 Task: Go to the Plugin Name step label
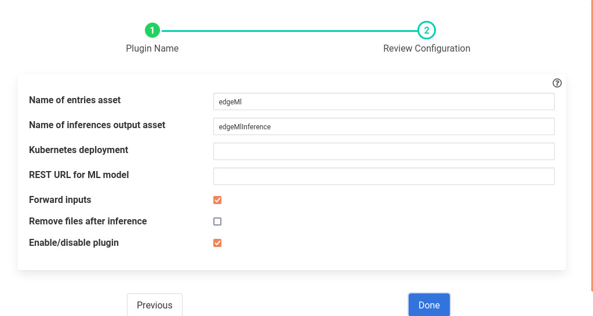(152, 49)
